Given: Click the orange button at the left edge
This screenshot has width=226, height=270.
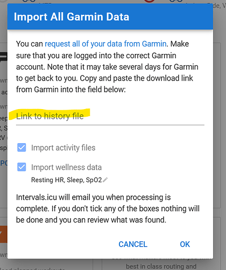Looking at the screenshot, I should (4, 234).
